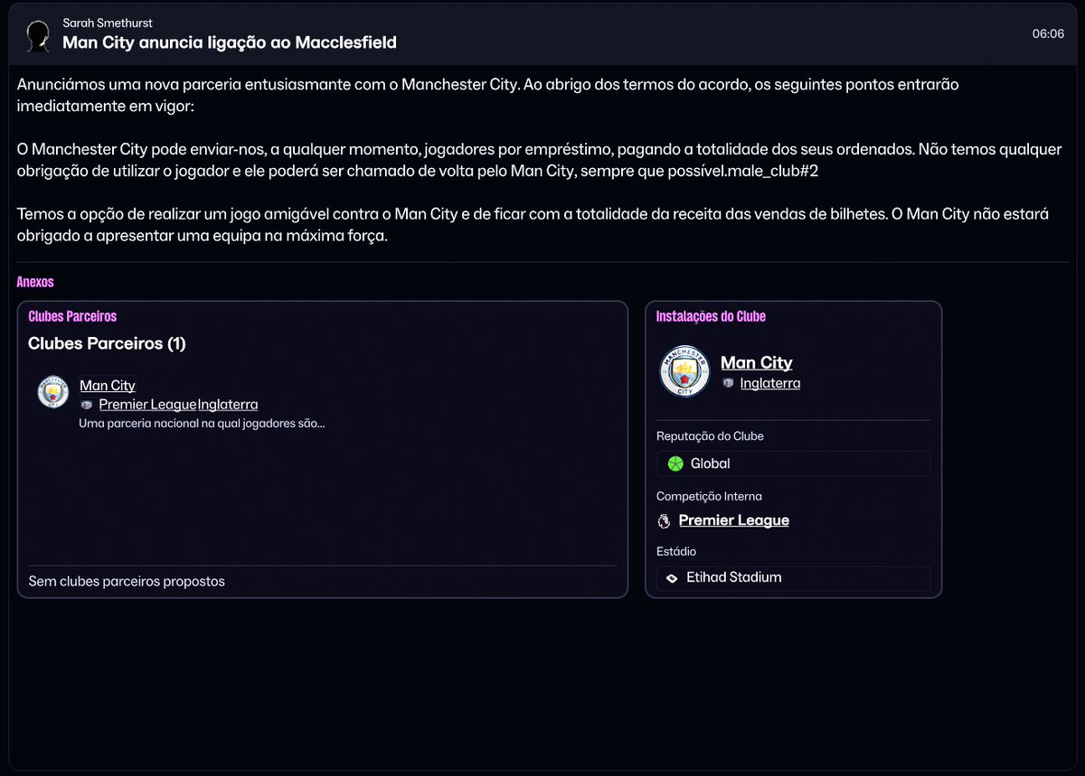Click the 'Competição Interna' label
This screenshot has width=1085, height=776.
(x=709, y=497)
